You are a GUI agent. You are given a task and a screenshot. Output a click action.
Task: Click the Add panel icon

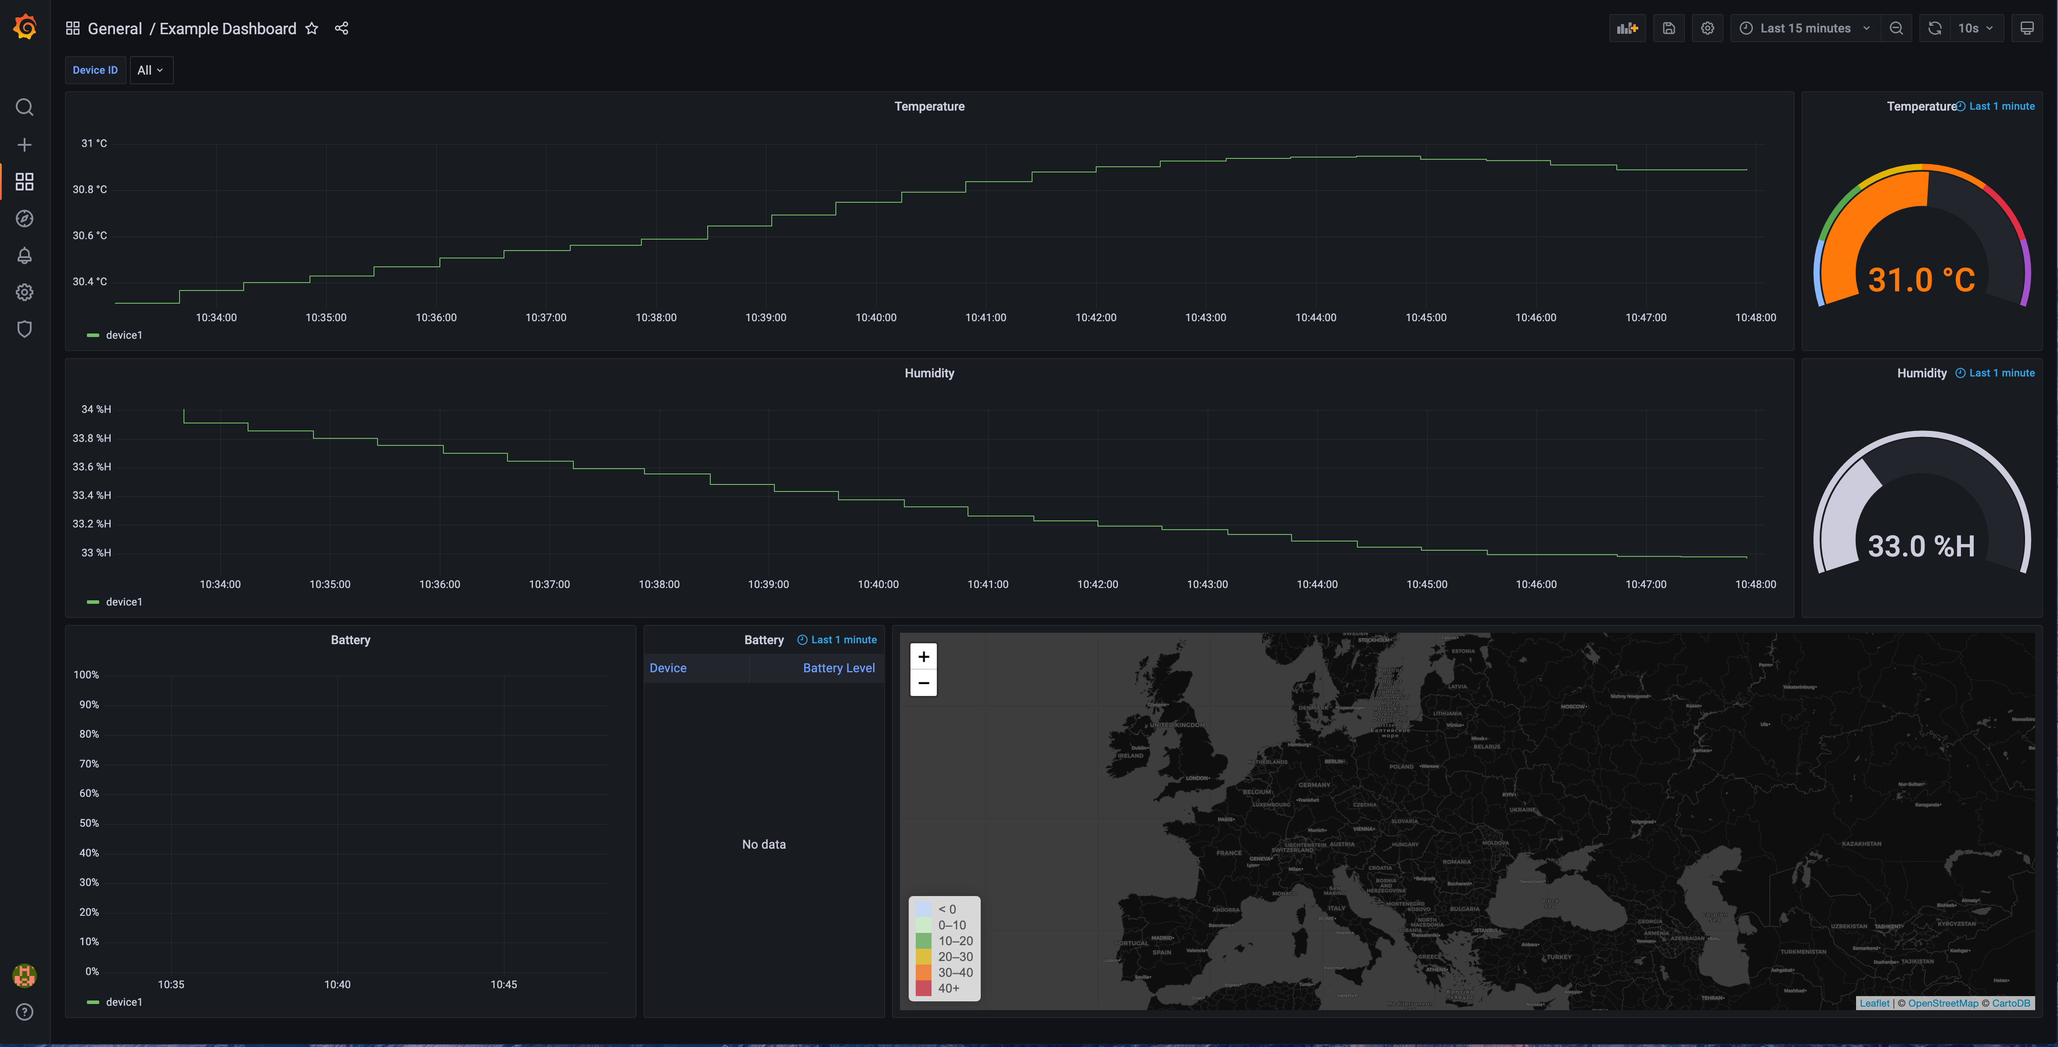[x=1627, y=28]
